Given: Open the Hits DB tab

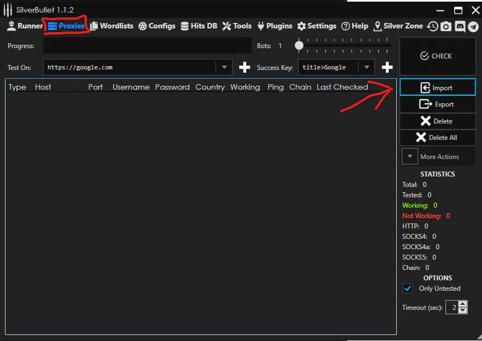Looking at the screenshot, I should point(199,26).
